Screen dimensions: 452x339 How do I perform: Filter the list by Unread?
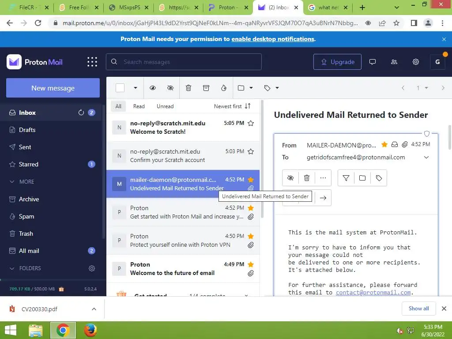coord(165,106)
